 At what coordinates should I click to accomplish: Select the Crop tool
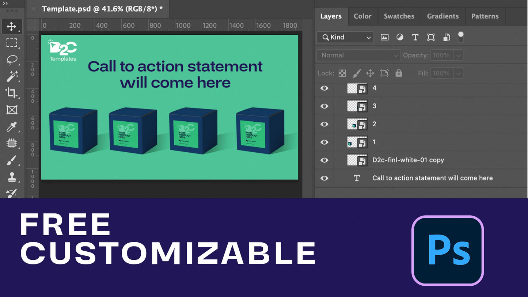[12, 93]
